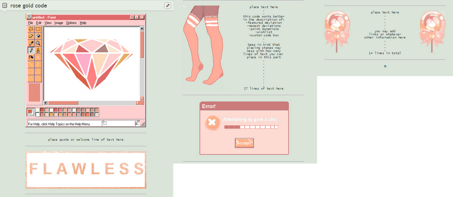Select the Brush tool in Paint
Viewport: 453px width, 197px height.
(38, 50)
